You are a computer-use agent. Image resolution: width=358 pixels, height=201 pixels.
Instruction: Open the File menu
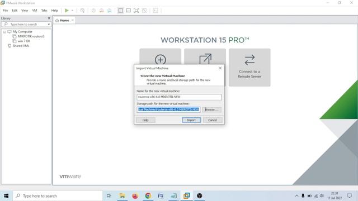[6, 11]
